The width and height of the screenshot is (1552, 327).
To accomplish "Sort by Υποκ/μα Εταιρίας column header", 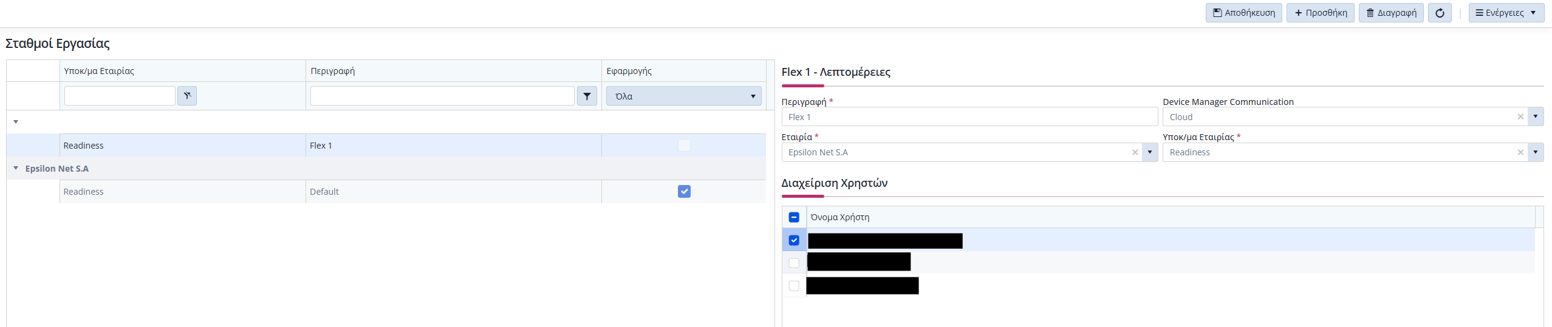I will (182, 71).
